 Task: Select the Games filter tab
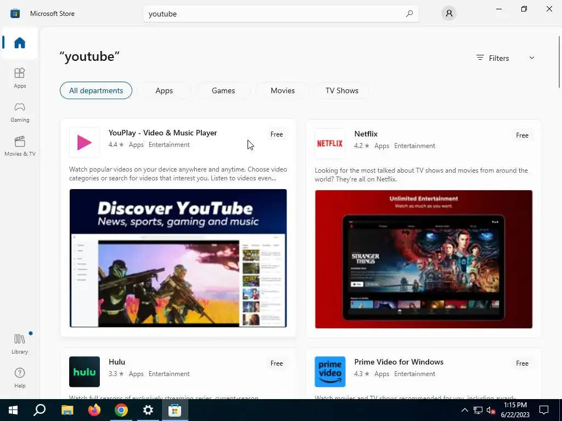[223, 90]
